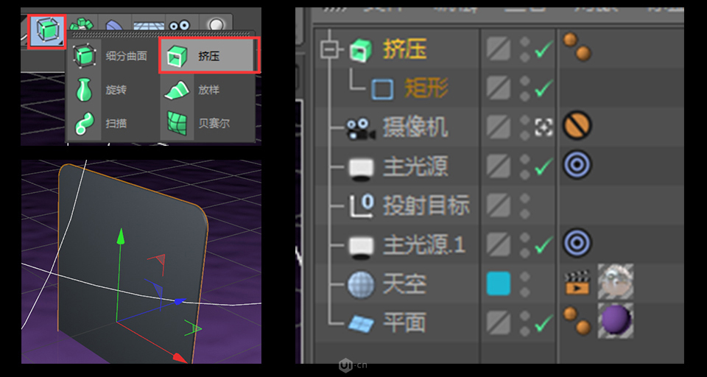Click the 旋转 green vase icon
Image resolution: width=707 pixels, height=377 pixels.
pos(84,90)
